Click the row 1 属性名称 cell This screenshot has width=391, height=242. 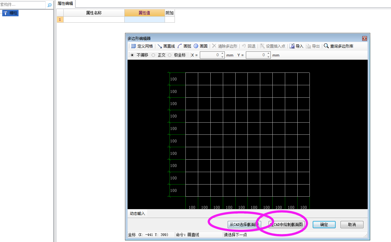coord(94,19)
